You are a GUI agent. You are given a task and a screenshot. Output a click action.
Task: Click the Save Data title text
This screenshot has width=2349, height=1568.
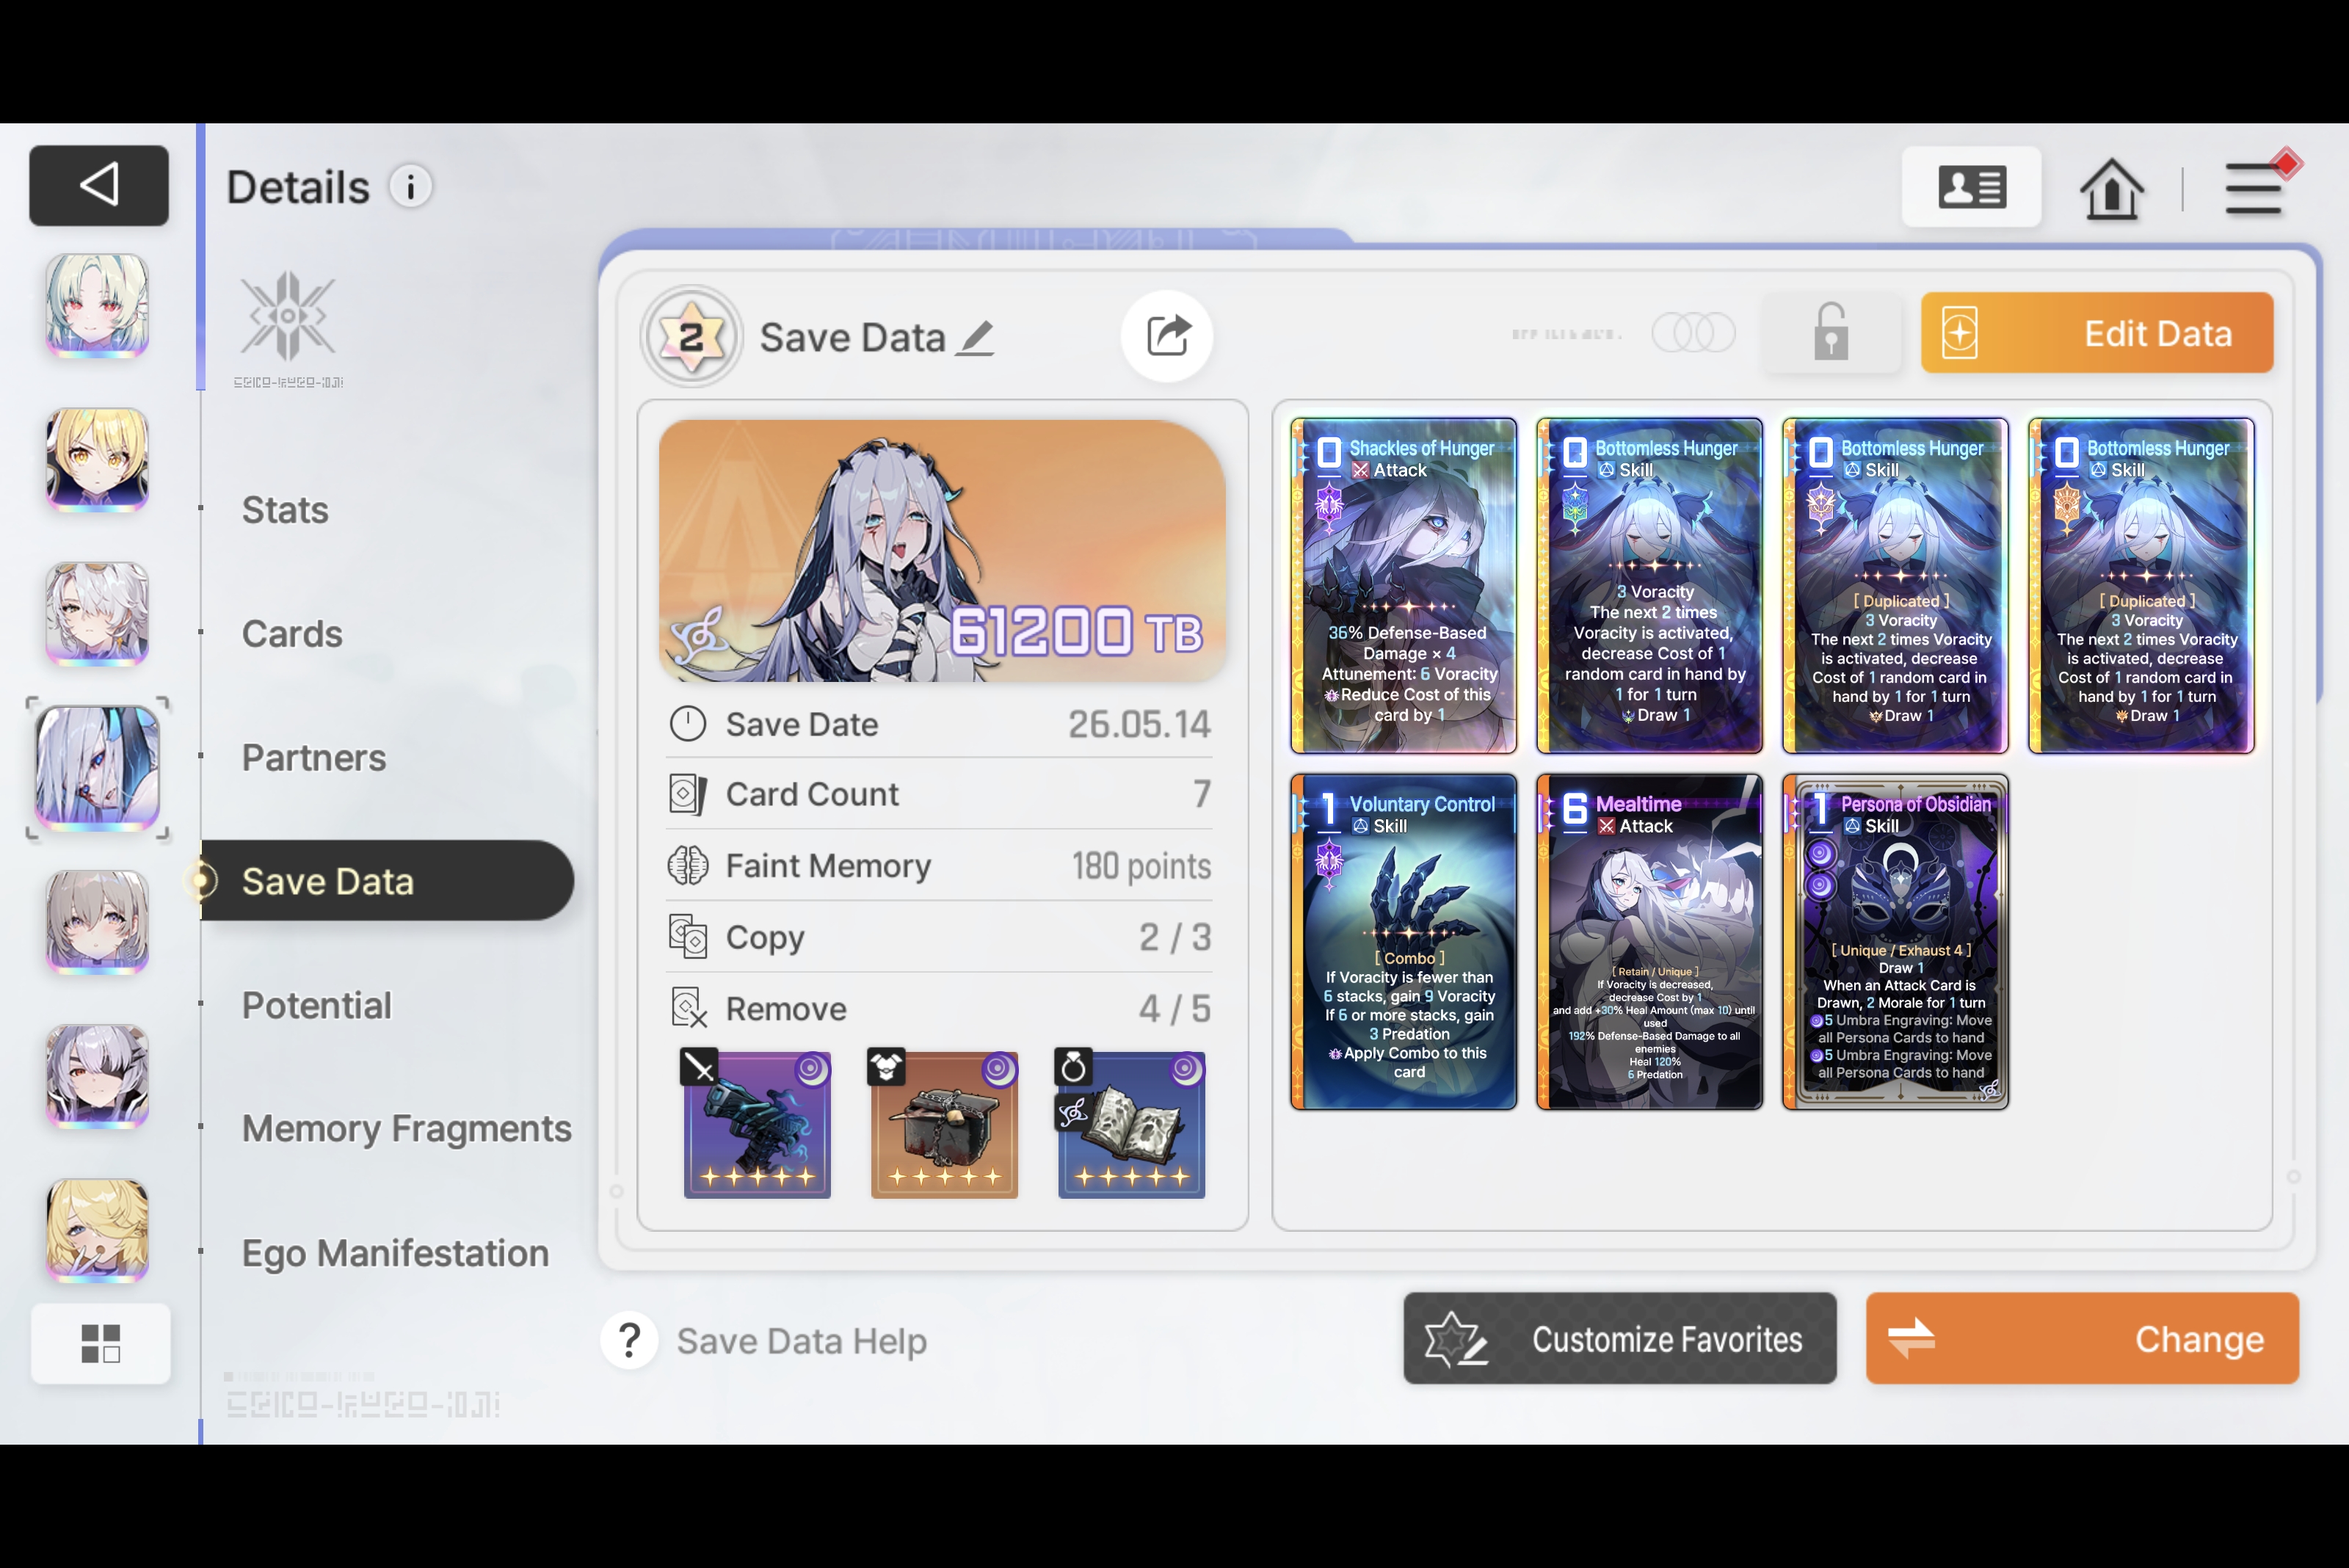click(852, 338)
